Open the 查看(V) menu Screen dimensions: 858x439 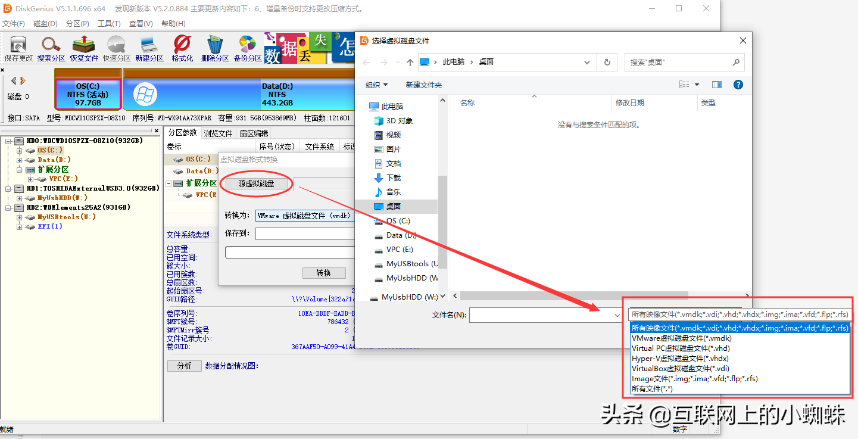[x=141, y=24]
